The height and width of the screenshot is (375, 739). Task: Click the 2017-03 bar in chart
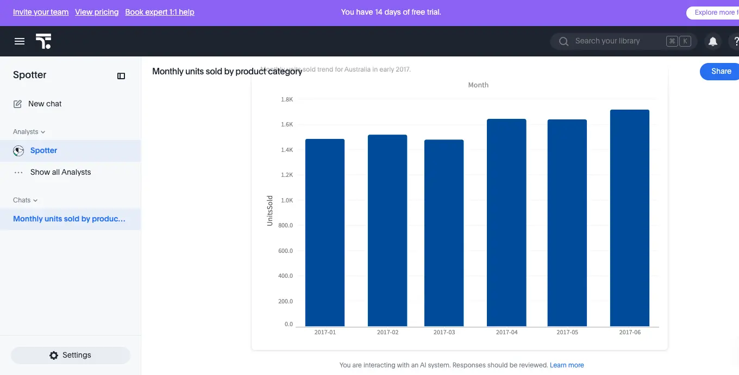444,233
